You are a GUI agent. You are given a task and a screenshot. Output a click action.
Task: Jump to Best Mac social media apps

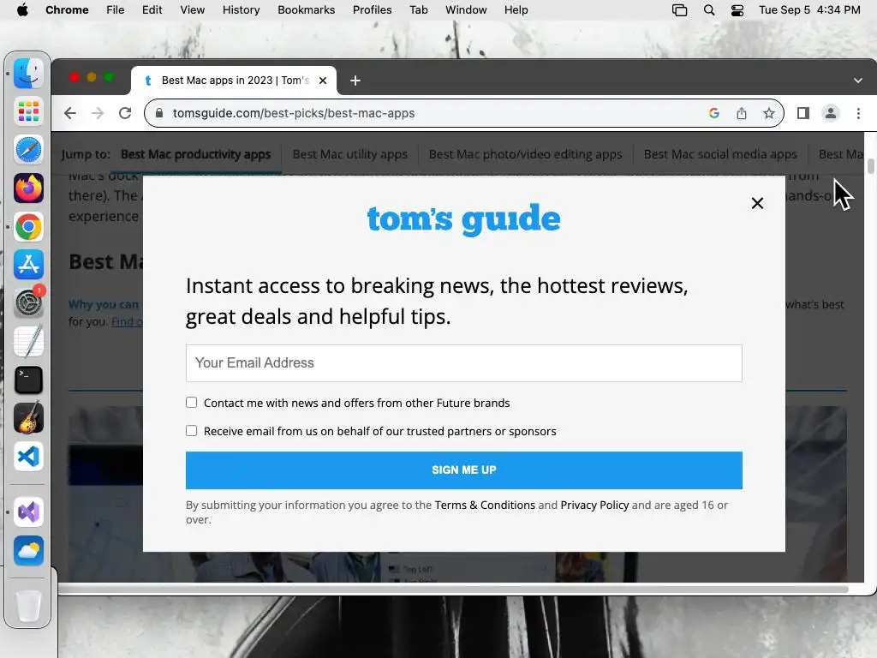(719, 154)
